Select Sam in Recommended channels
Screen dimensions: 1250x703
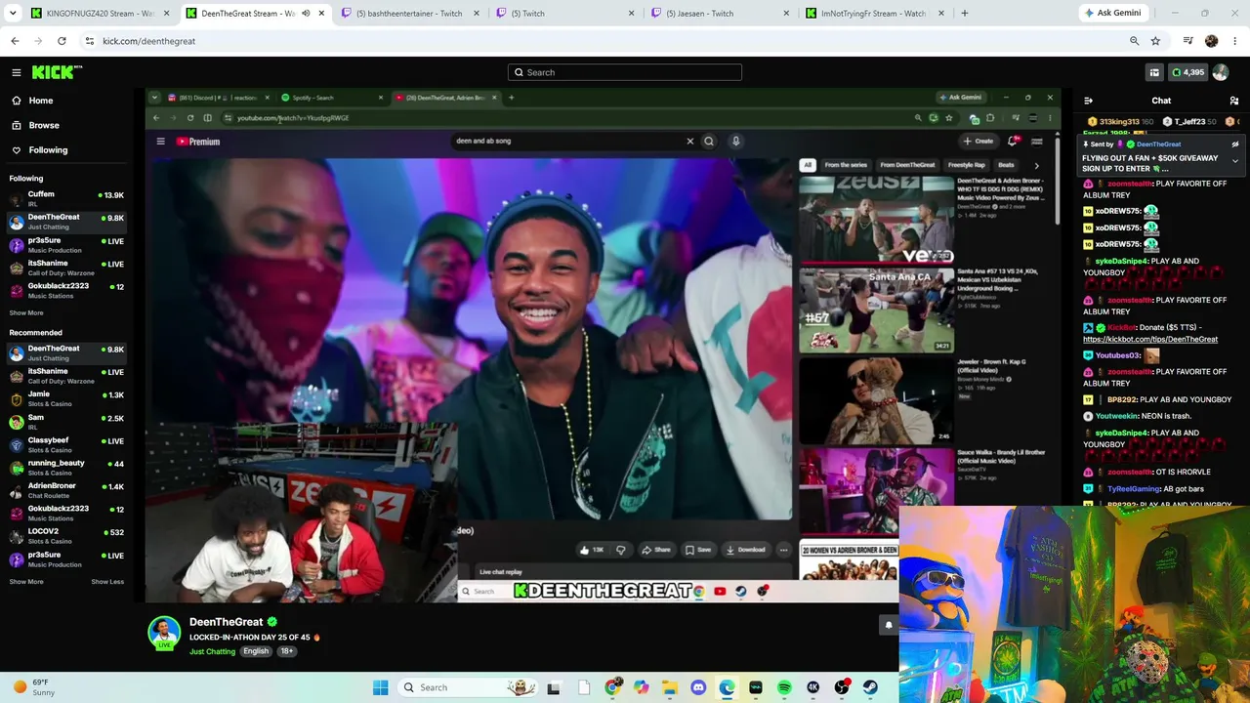66,422
